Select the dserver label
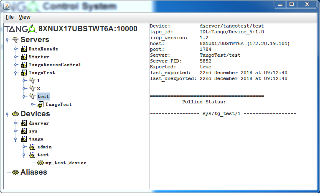This screenshot has width=320, height=193. pyautogui.click(x=39, y=123)
